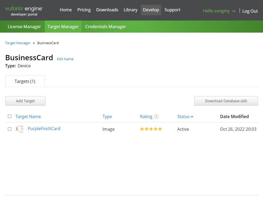This screenshot has width=263, height=198.
Task: Click the Log Out link
Action: click(x=250, y=11)
